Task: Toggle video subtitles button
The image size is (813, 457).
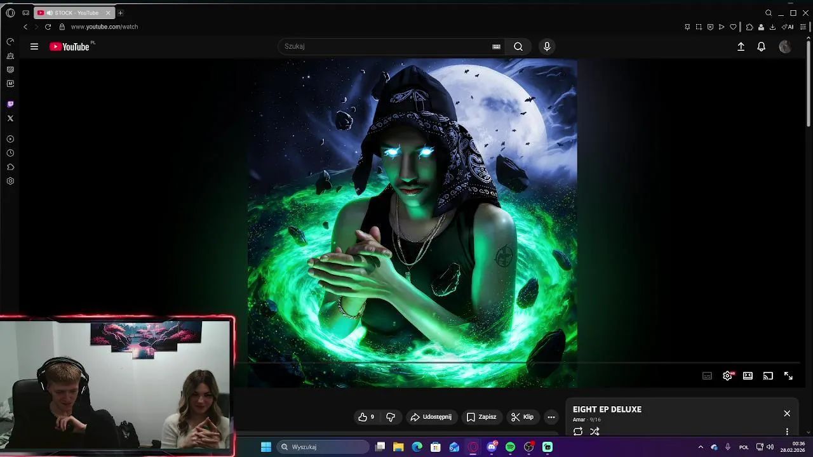Action: [x=707, y=376]
